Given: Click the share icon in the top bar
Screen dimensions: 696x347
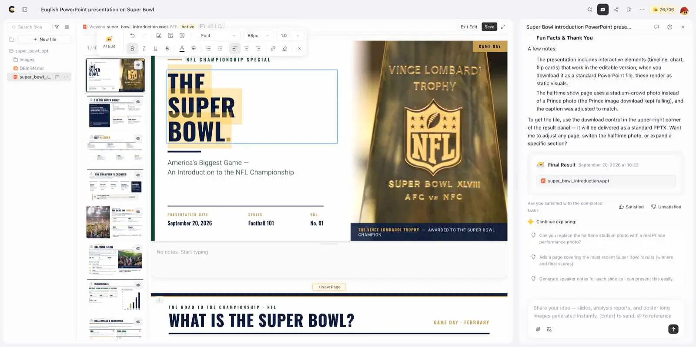Looking at the screenshot, I should (616, 10).
